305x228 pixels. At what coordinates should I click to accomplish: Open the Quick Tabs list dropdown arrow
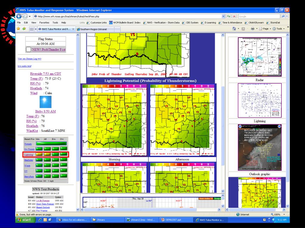tap(36, 29)
